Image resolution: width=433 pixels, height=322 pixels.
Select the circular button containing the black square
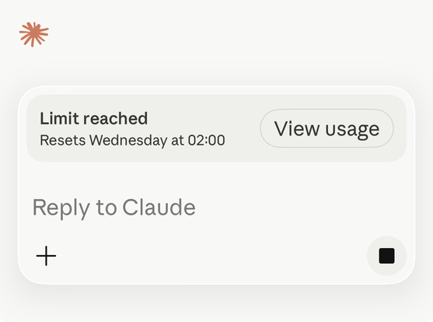point(386,256)
